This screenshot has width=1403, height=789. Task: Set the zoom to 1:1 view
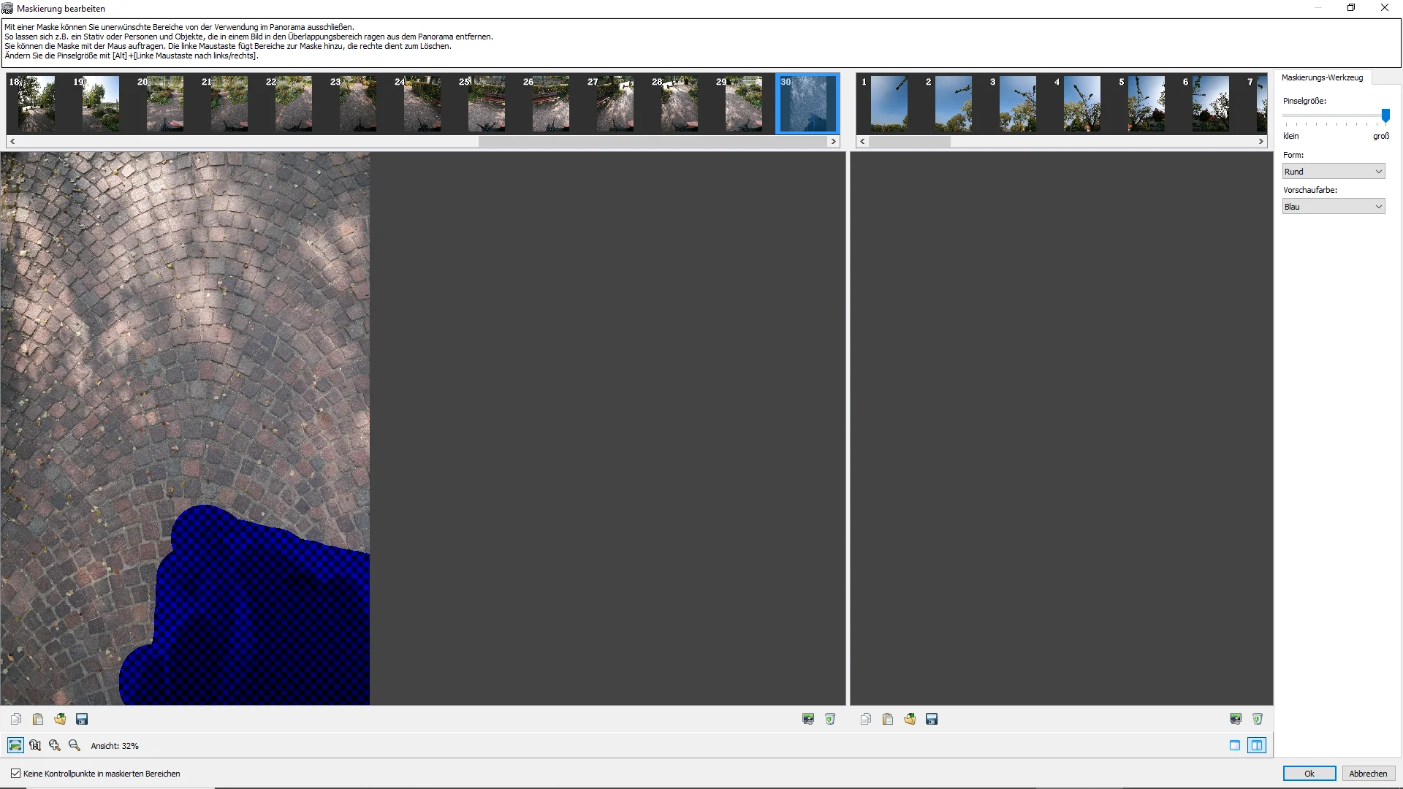[x=35, y=745]
